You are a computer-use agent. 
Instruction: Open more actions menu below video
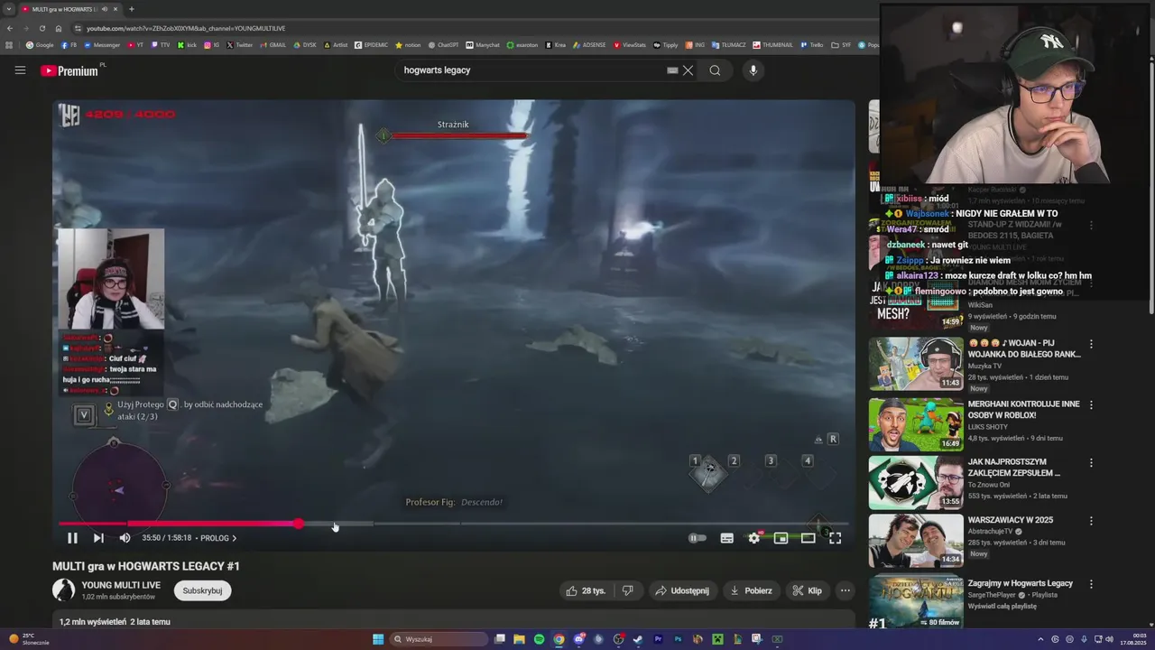845,590
